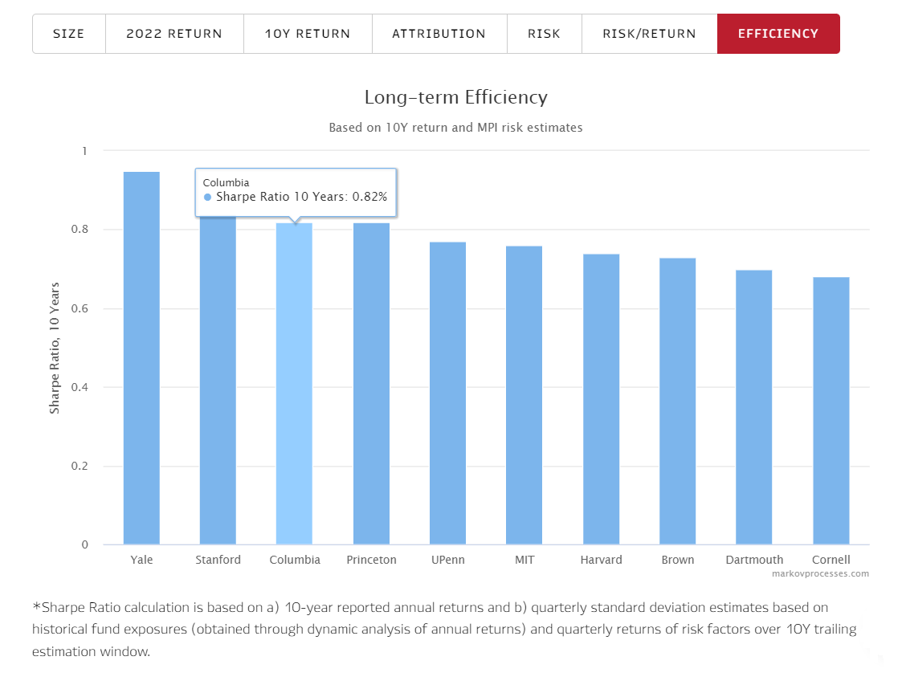Click the UPenn axis label
Image resolution: width=902 pixels, height=685 pixels.
pyautogui.click(x=448, y=560)
